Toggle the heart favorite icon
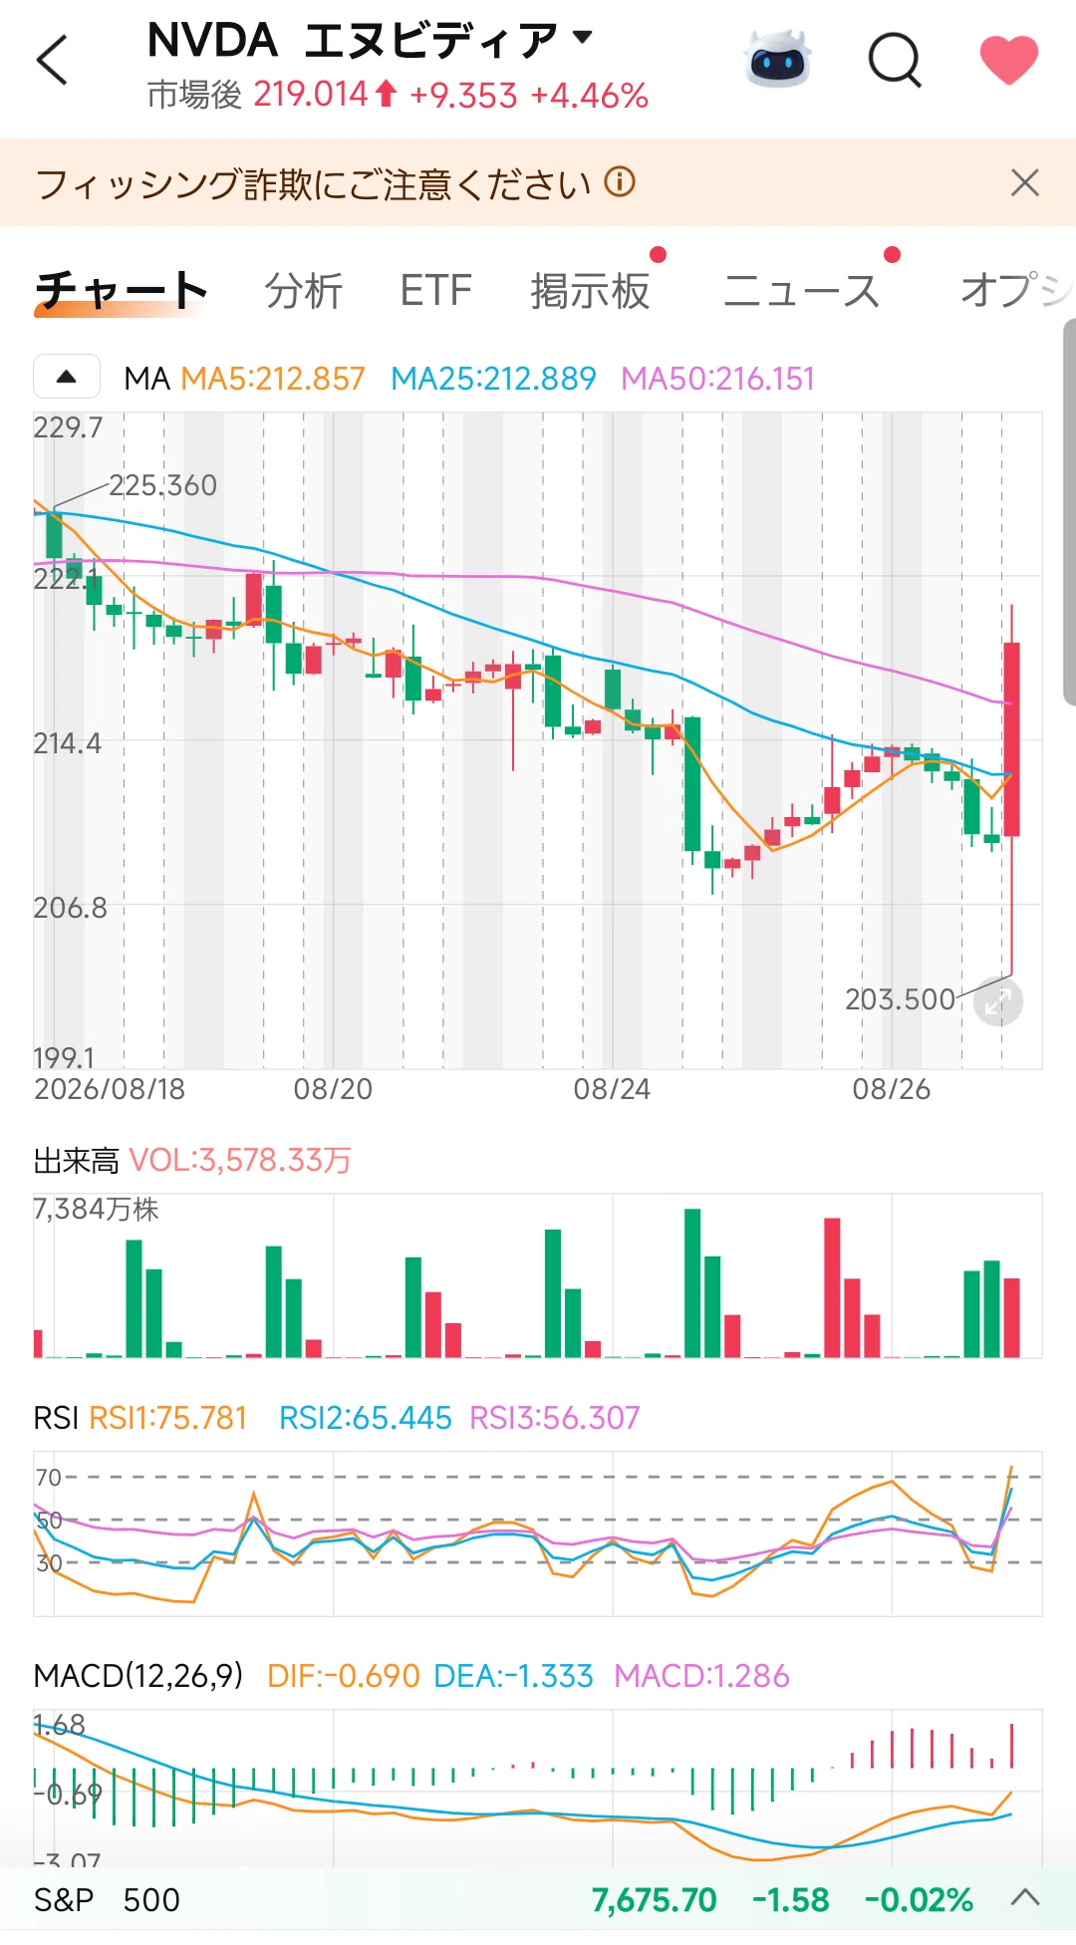Image resolution: width=1076 pixels, height=1945 pixels. (x=1008, y=59)
